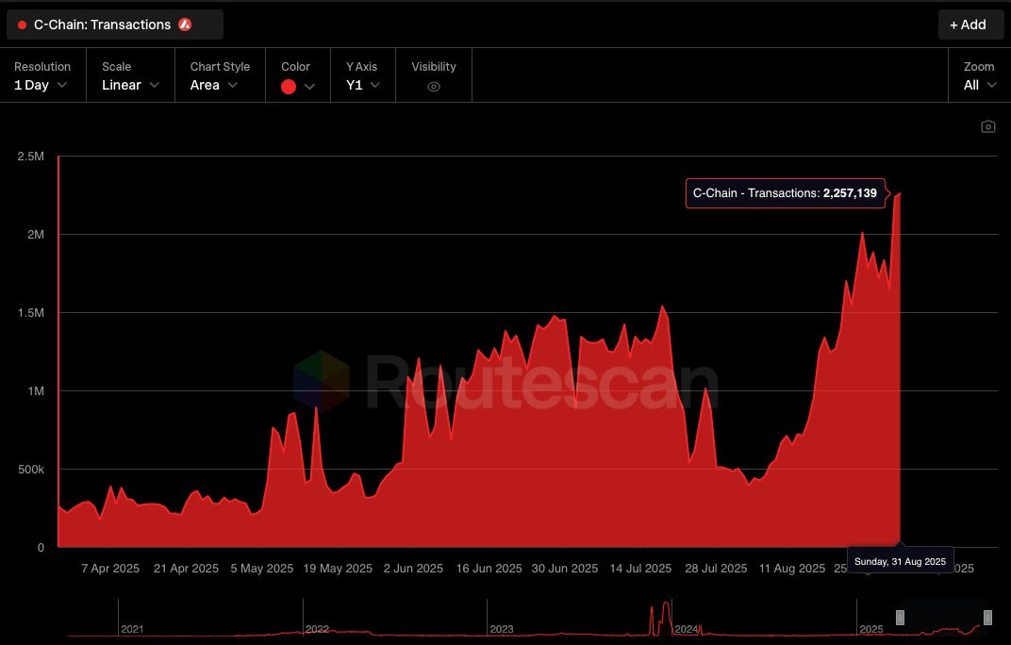
Task: Open the Chart Style Area dropdown
Action: pyautogui.click(x=219, y=76)
